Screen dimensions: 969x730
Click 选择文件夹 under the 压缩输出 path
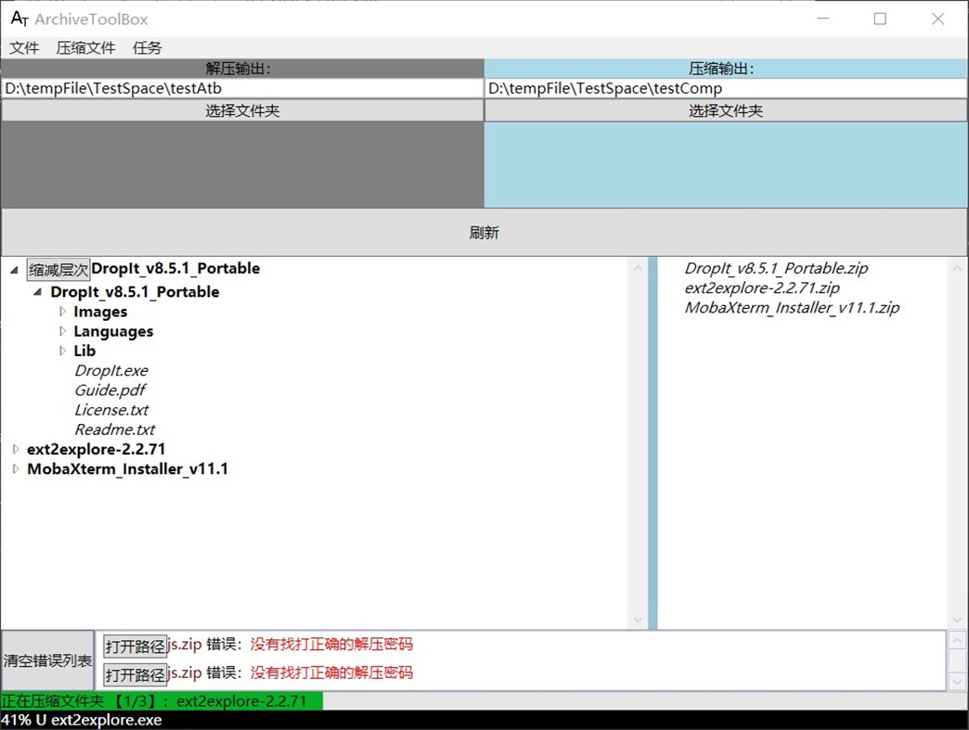pyautogui.click(x=726, y=109)
